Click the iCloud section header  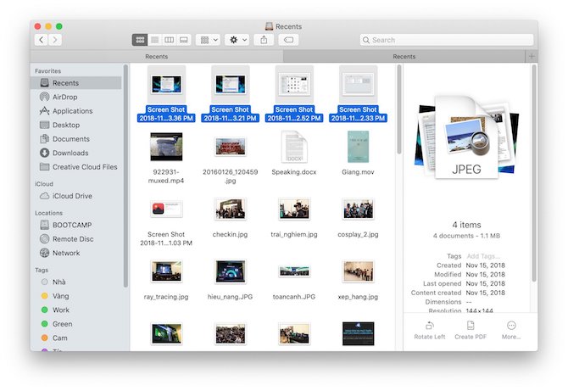44,184
